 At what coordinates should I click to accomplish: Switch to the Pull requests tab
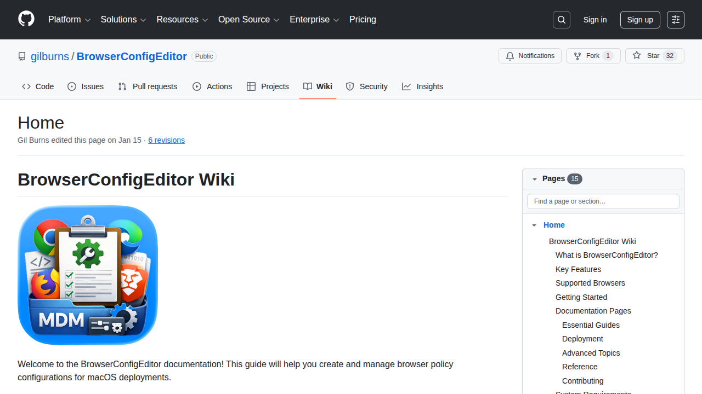click(x=148, y=86)
